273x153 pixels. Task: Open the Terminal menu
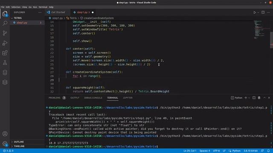[x=43, y=7]
